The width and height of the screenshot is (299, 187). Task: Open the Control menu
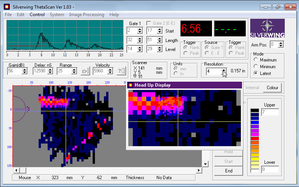[37, 15]
